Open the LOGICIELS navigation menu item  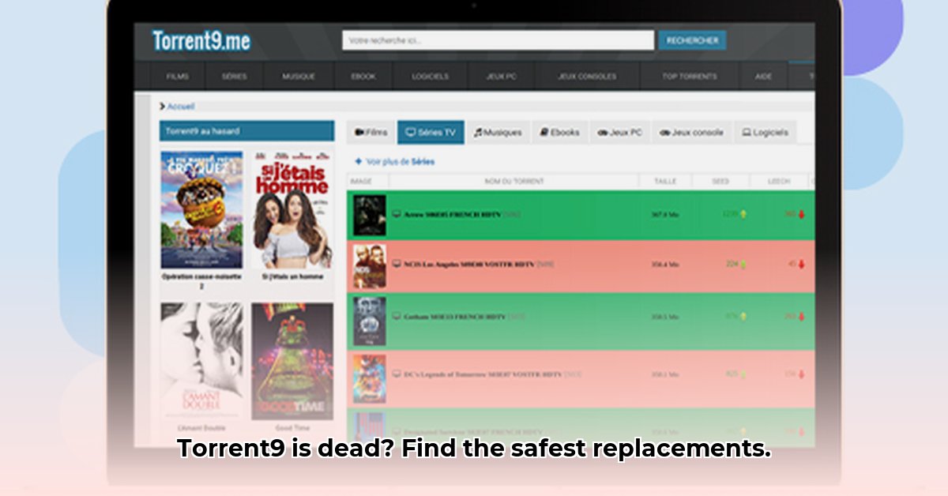click(430, 77)
